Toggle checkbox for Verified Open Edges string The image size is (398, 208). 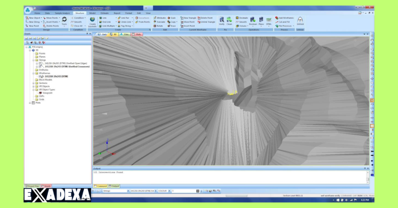click(x=40, y=63)
